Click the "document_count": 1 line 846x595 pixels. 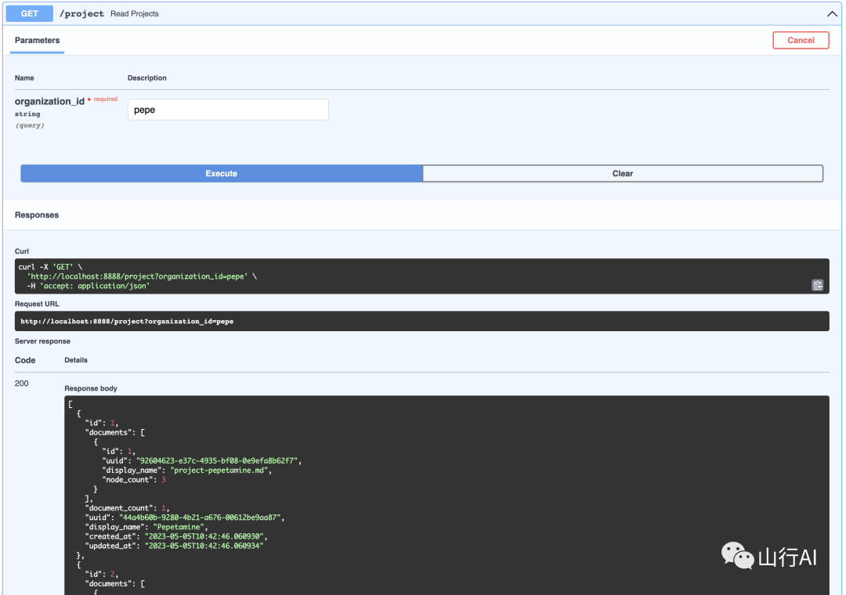[x=127, y=508]
